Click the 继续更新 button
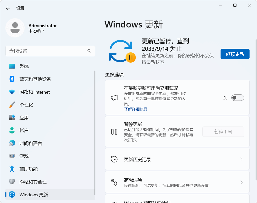257x203 pixels. [x=235, y=54]
